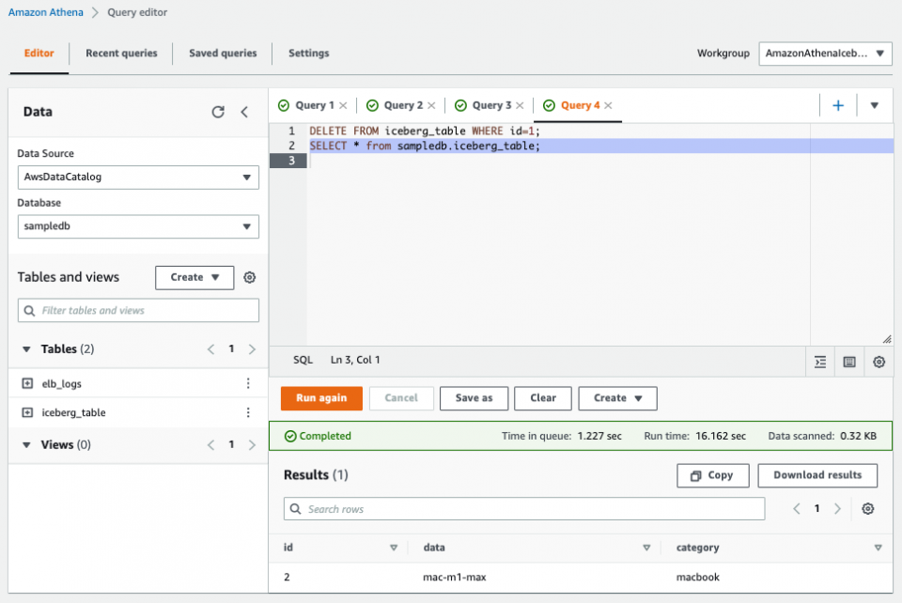Open the Amazon Athena breadcrumb link

click(46, 12)
